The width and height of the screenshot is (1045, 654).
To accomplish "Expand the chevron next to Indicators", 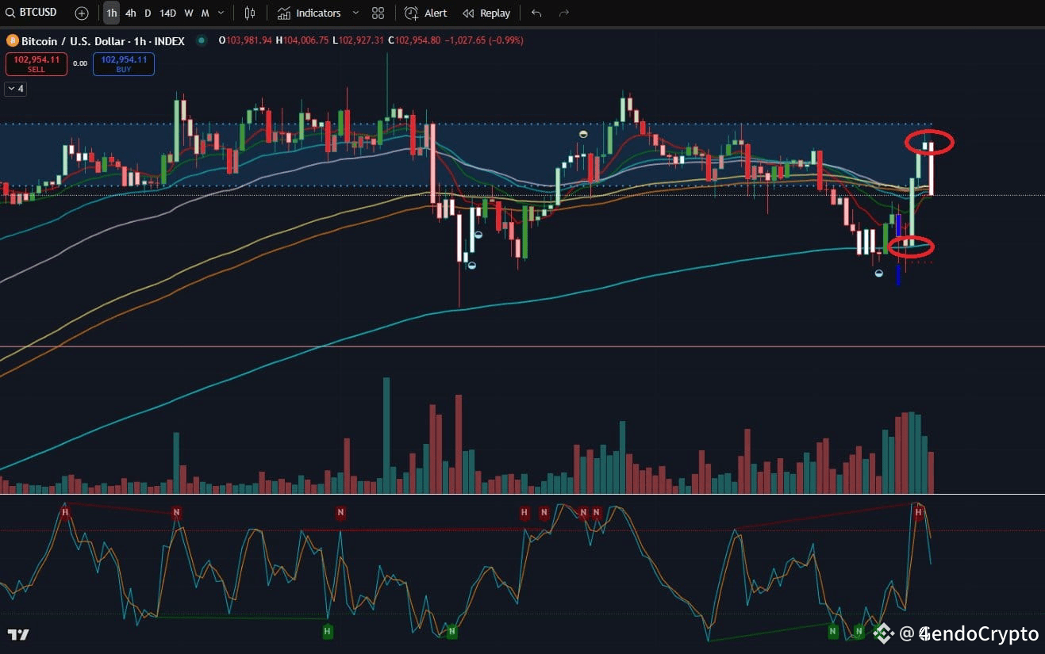I will click(355, 13).
